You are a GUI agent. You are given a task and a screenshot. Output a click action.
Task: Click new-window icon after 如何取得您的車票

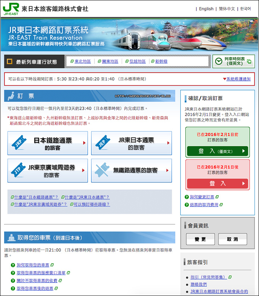(52, 265)
